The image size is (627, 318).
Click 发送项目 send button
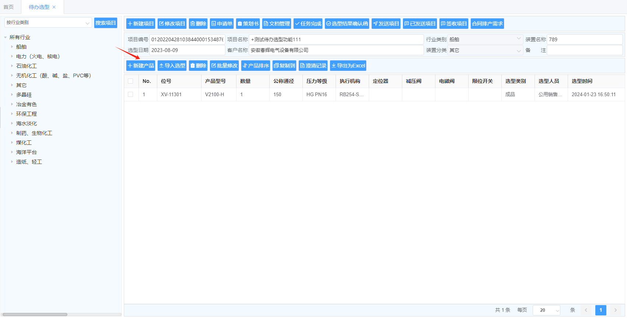(x=386, y=24)
